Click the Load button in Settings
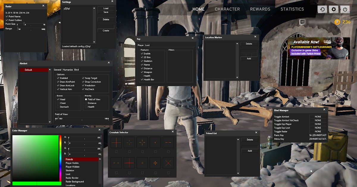The image size is (357, 187). [x=106, y=8]
